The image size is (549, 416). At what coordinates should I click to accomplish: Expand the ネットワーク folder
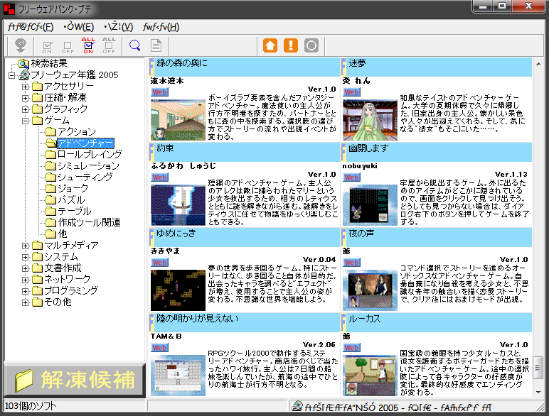point(25,280)
